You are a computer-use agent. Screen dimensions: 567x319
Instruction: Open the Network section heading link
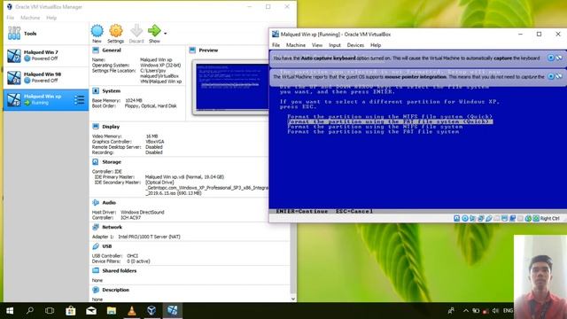coord(113,227)
